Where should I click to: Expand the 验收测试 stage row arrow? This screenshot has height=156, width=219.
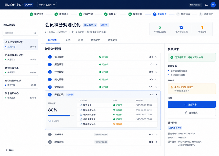coord(156,142)
